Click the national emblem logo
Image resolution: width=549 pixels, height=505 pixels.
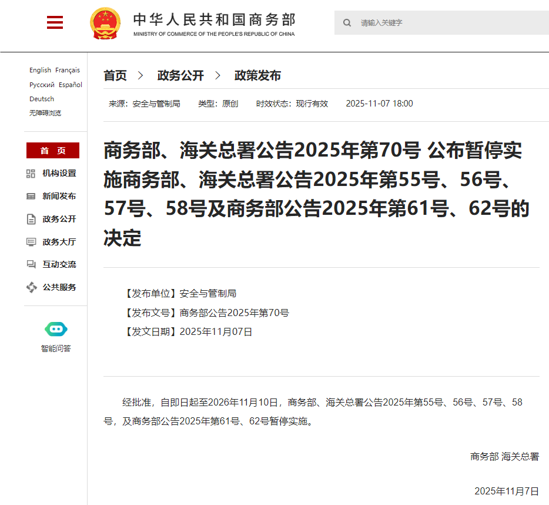[x=105, y=24]
